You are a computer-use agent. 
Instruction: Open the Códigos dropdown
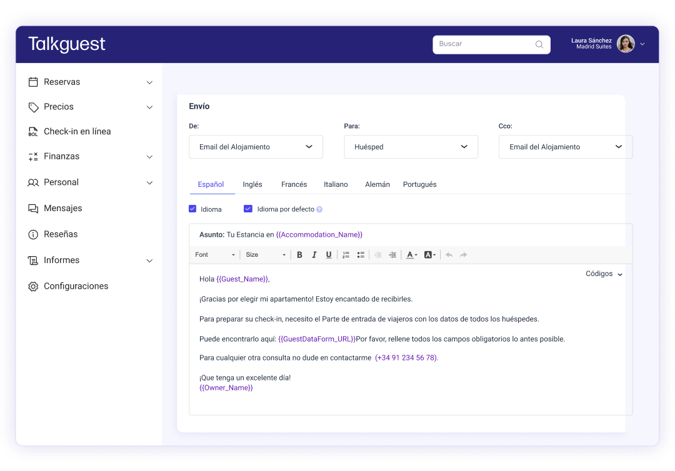pos(604,274)
